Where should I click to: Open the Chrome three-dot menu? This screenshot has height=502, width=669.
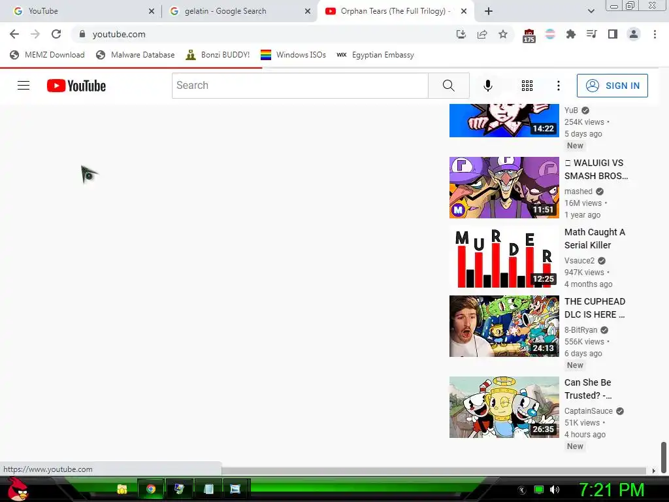coord(655,34)
